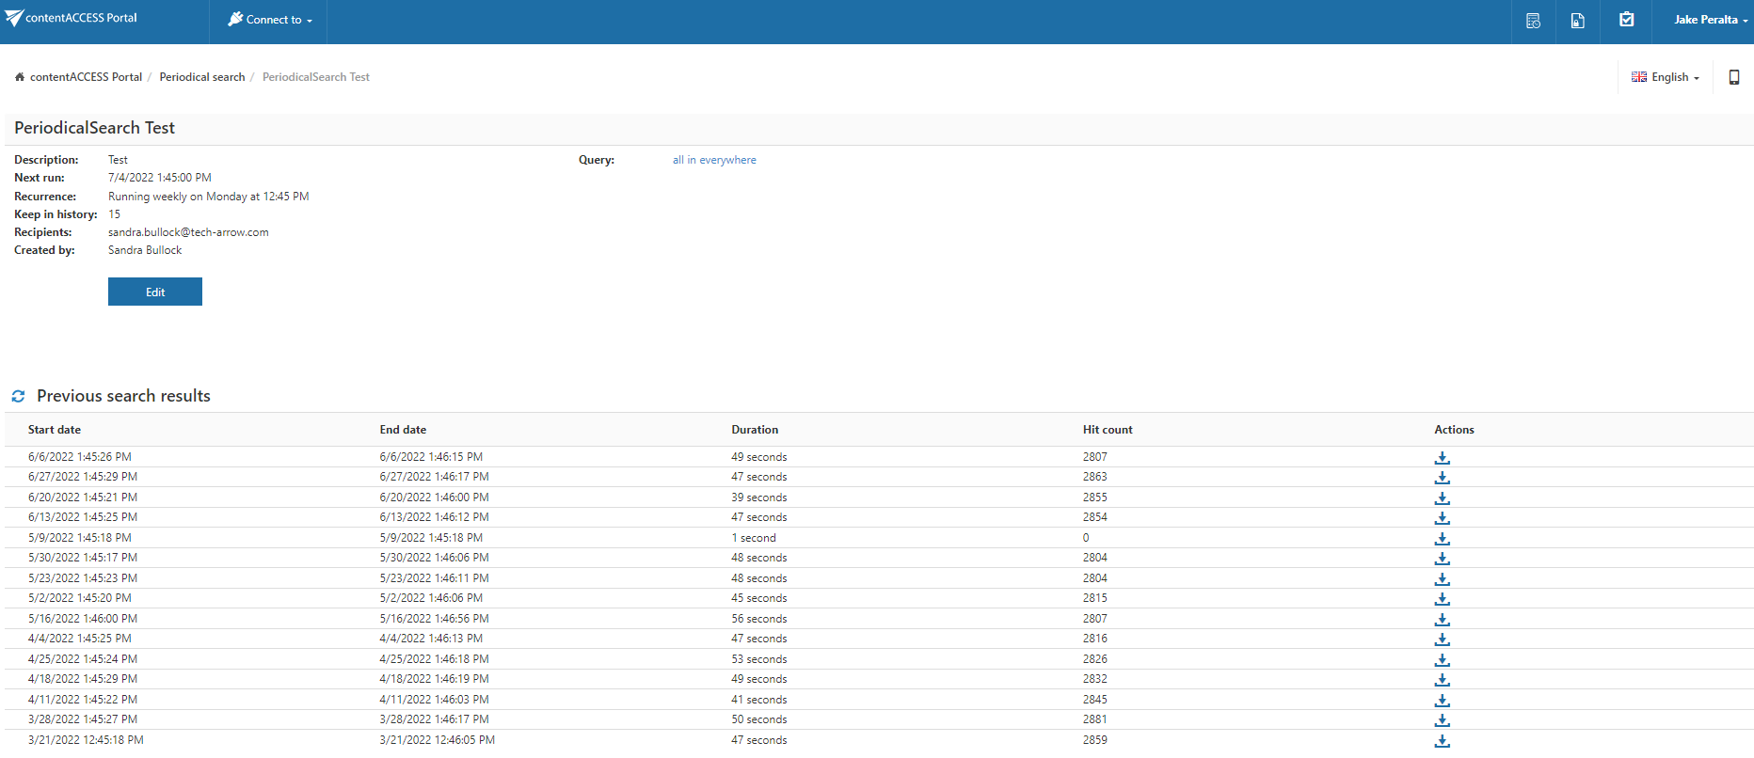Click the locked document icon in header

click(x=1578, y=21)
